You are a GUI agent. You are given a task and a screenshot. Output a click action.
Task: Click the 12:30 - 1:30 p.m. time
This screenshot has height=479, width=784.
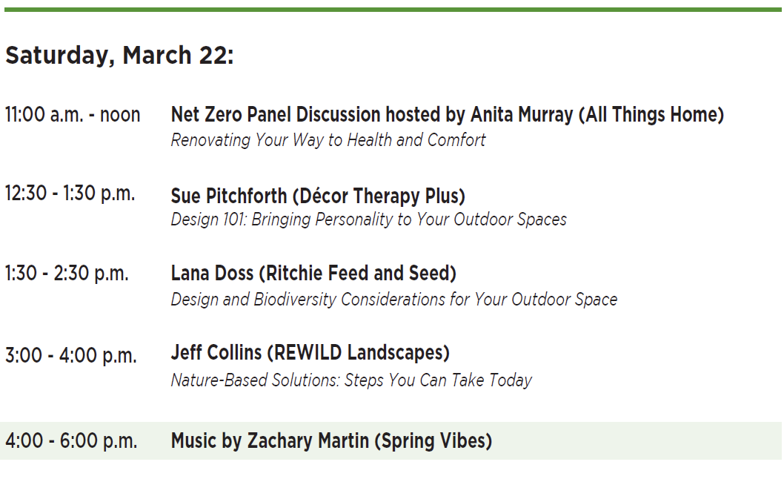tap(70, 194)
